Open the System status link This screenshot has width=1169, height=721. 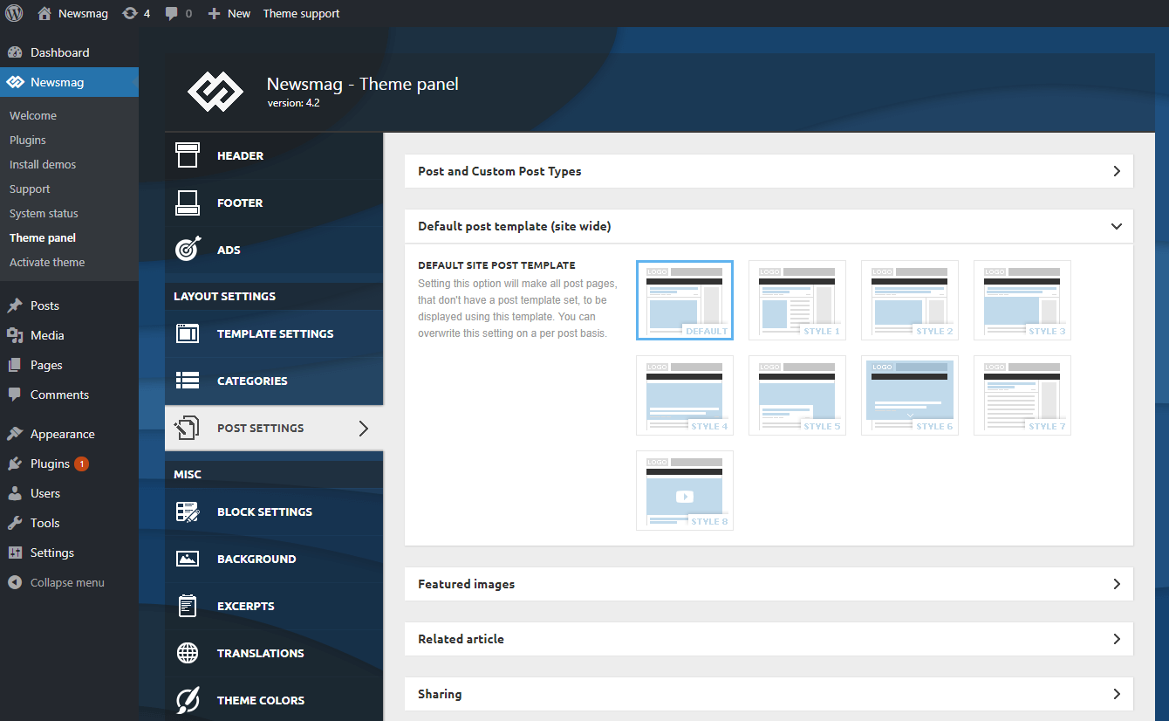[44, 213]
